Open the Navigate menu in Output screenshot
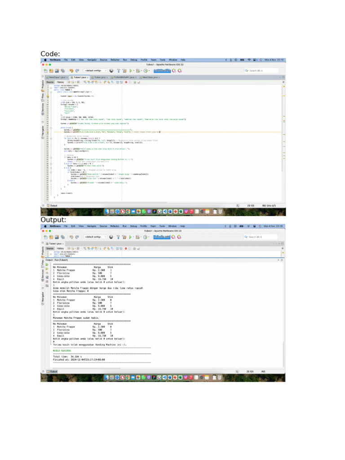 (92, 226)
